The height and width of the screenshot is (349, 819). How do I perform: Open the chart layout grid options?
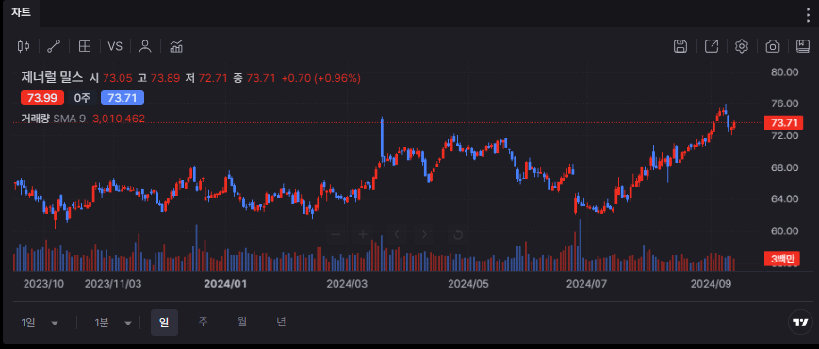(x=85, y=46)
